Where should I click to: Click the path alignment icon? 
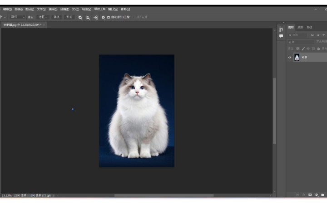point(88,17)
